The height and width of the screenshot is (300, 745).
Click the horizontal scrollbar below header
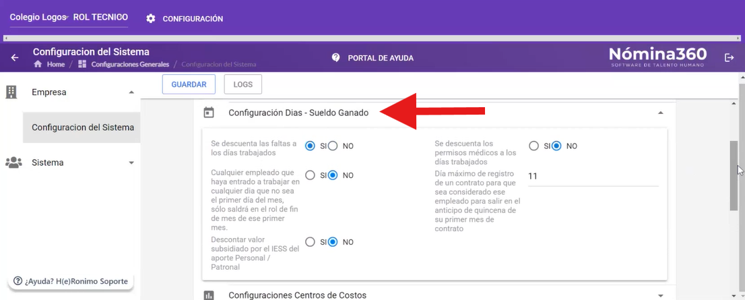(372, 38)
